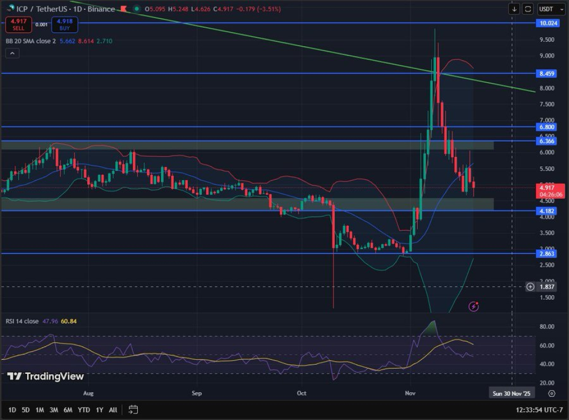
Task: Click the 12:33:54 UTC-7 timezone clock
Action: pyautogui.click(x=536, y=410)
